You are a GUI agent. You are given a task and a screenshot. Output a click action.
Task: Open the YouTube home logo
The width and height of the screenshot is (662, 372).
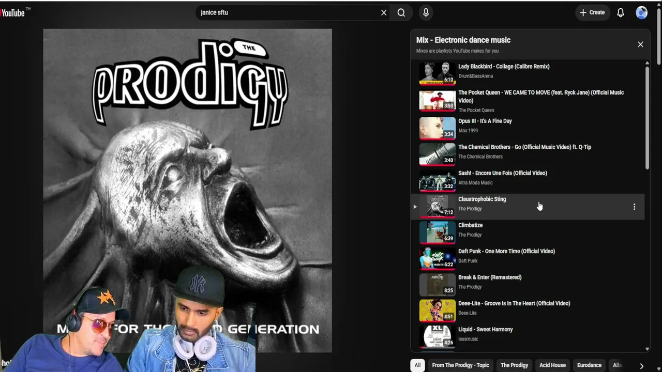pos(13,12)
